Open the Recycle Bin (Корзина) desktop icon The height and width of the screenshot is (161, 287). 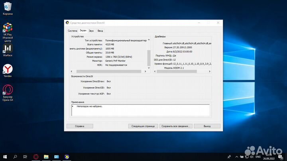pos(8,8)
